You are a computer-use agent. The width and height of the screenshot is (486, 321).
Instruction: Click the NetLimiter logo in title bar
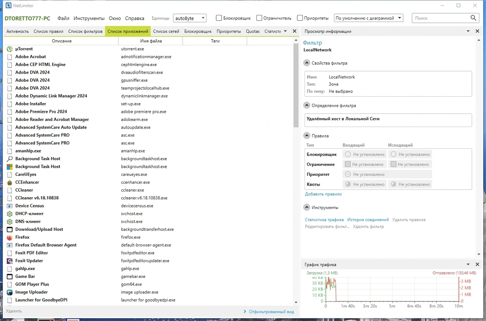tap(9, 5)
